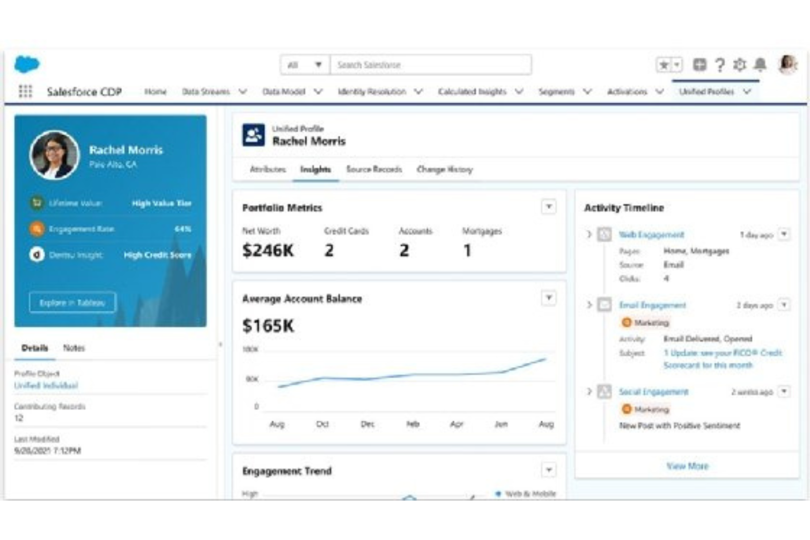Switch to the Attributes tab

tap(268, 170)
